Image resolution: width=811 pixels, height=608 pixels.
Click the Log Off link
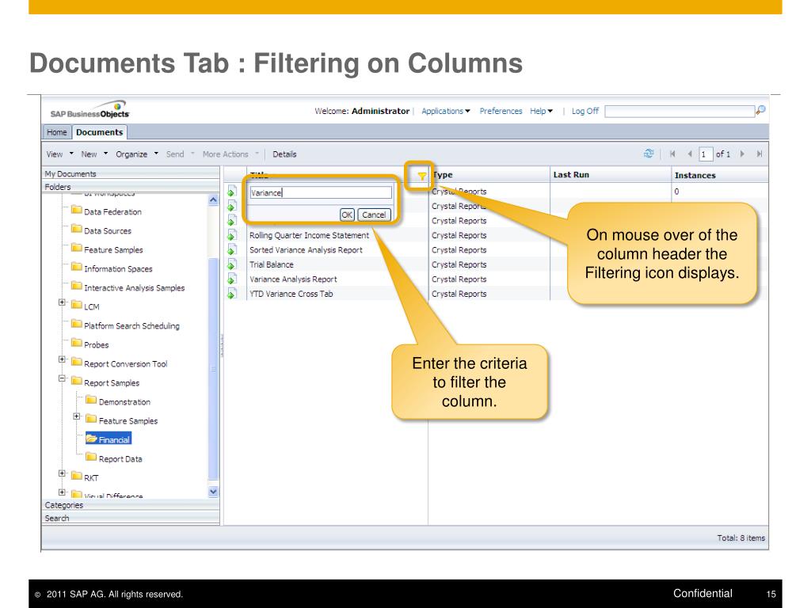click(x=585, y=111)
